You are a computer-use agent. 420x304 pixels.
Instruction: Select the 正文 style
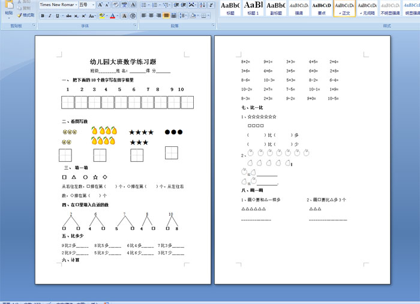pyautogui.click(x=344, y=8)
